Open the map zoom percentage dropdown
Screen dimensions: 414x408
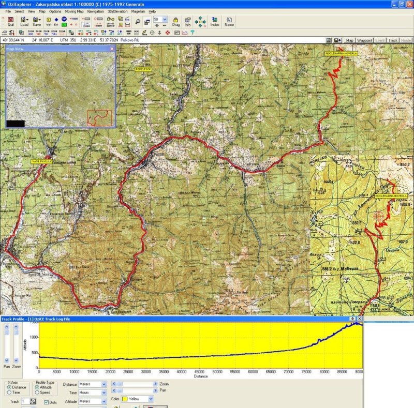165,19
